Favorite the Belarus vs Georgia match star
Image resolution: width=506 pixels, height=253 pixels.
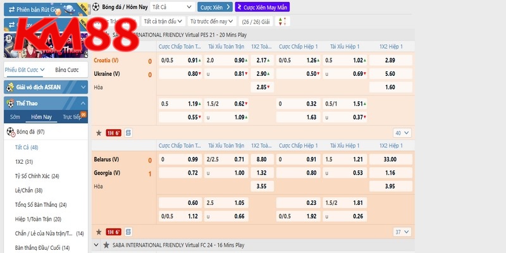click(99, 232)
